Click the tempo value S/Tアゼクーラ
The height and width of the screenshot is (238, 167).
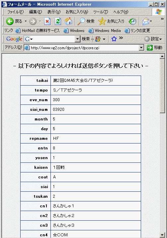[x=67, y=90]
